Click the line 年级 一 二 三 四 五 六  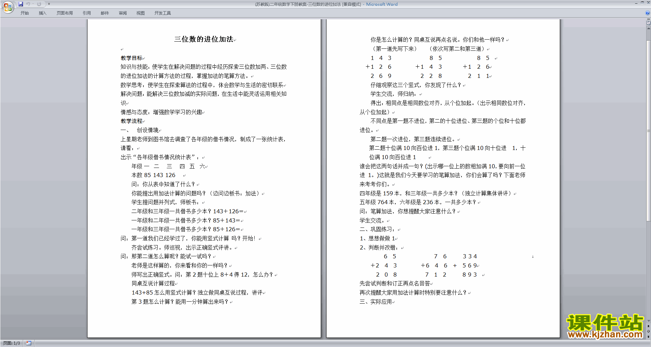(x=168, y=166)
